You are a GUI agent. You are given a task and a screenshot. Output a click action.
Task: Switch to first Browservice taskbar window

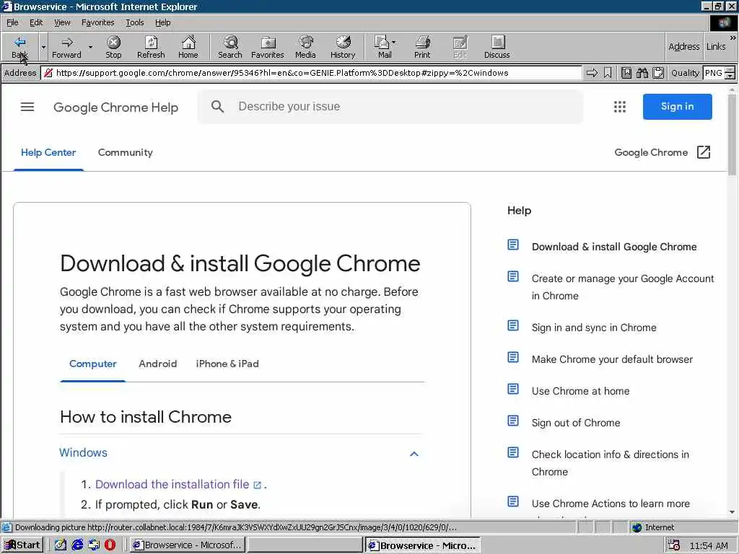click(x=187, y=545)
